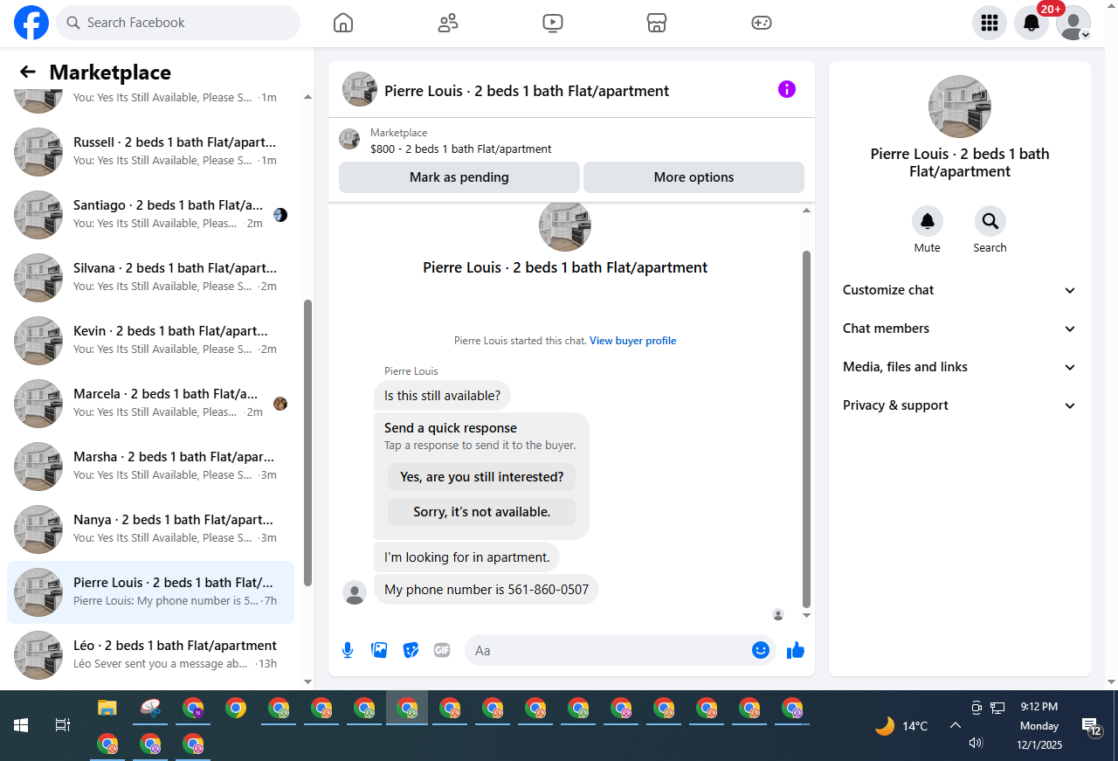
Task: Open the Gaming controller icon
Action: pyautogui.click(x=762, y=23)
